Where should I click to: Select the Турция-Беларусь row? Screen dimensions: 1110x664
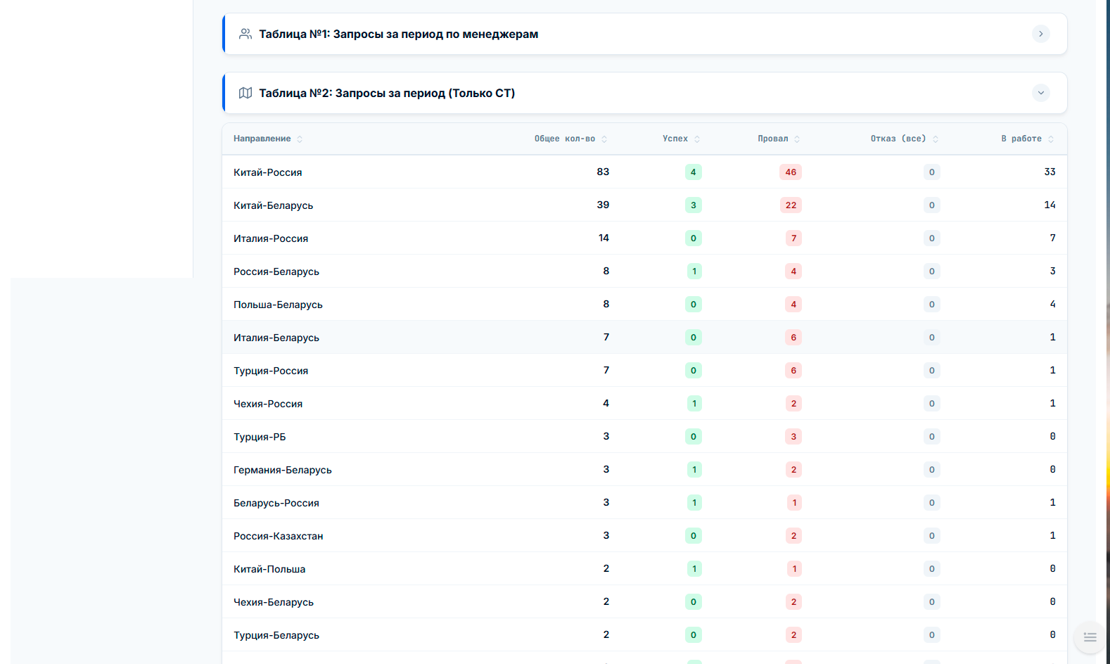(x=644, y=635)
